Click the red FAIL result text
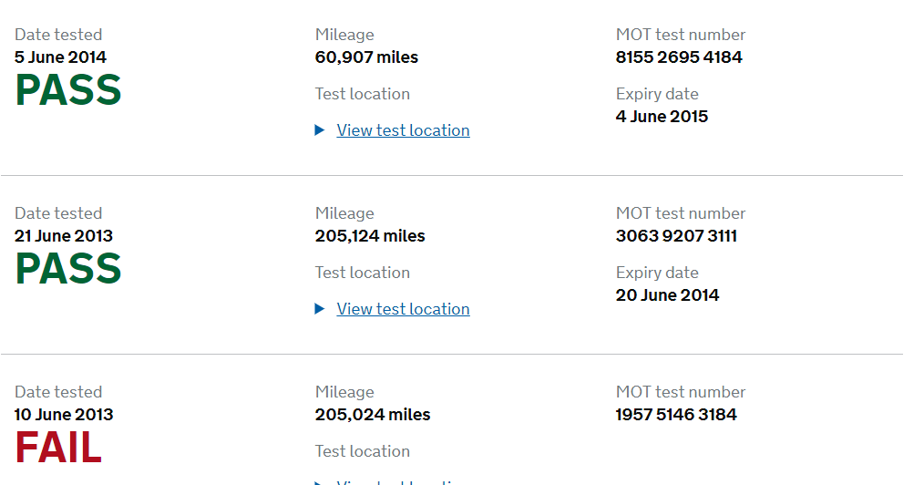 [x=58, y=448]
